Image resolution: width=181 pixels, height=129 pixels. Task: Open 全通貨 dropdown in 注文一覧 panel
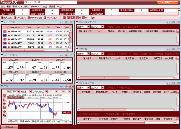point(88,54)
